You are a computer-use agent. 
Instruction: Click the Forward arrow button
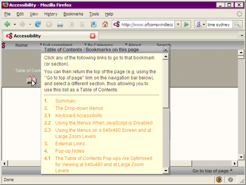click(22, 24)
